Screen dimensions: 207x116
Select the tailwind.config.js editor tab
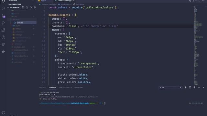(64, 1)
